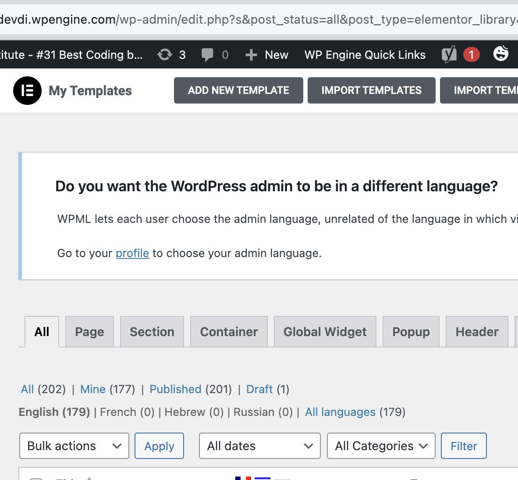The height and width of the screenshot is (480, 518).
Task: Switch to the Section tab
Action: [x=152, y=331]
